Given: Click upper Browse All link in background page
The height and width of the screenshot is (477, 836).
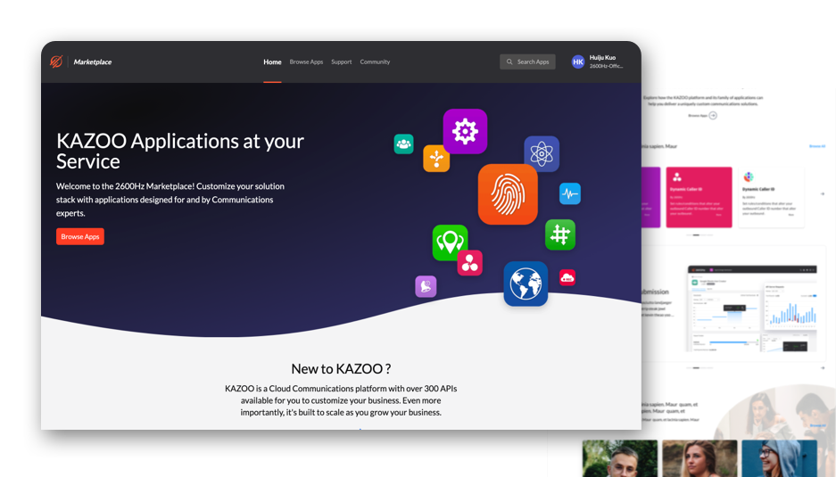Looking at the screenshot, I should pos(816,146).
